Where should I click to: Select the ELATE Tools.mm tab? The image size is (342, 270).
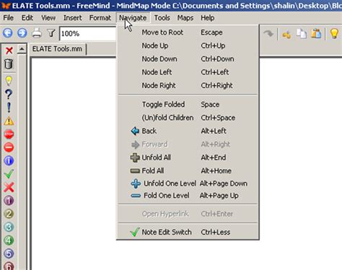pos(57,49)
